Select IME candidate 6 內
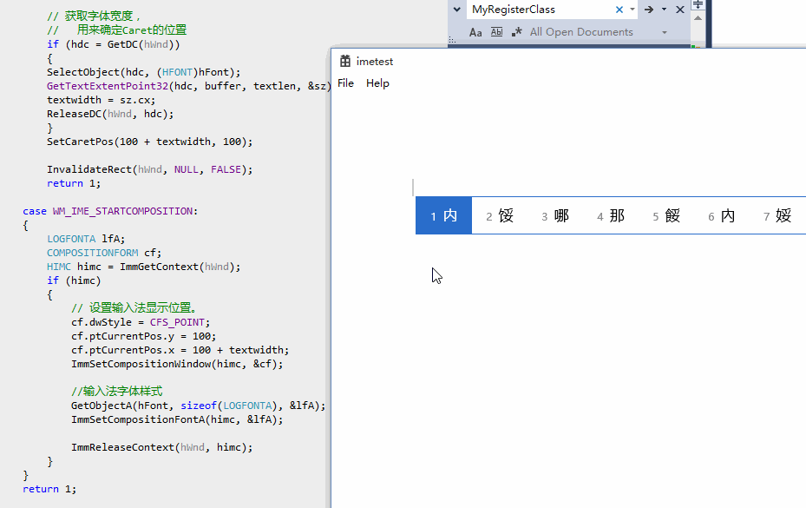 click(x=722, y=215)
